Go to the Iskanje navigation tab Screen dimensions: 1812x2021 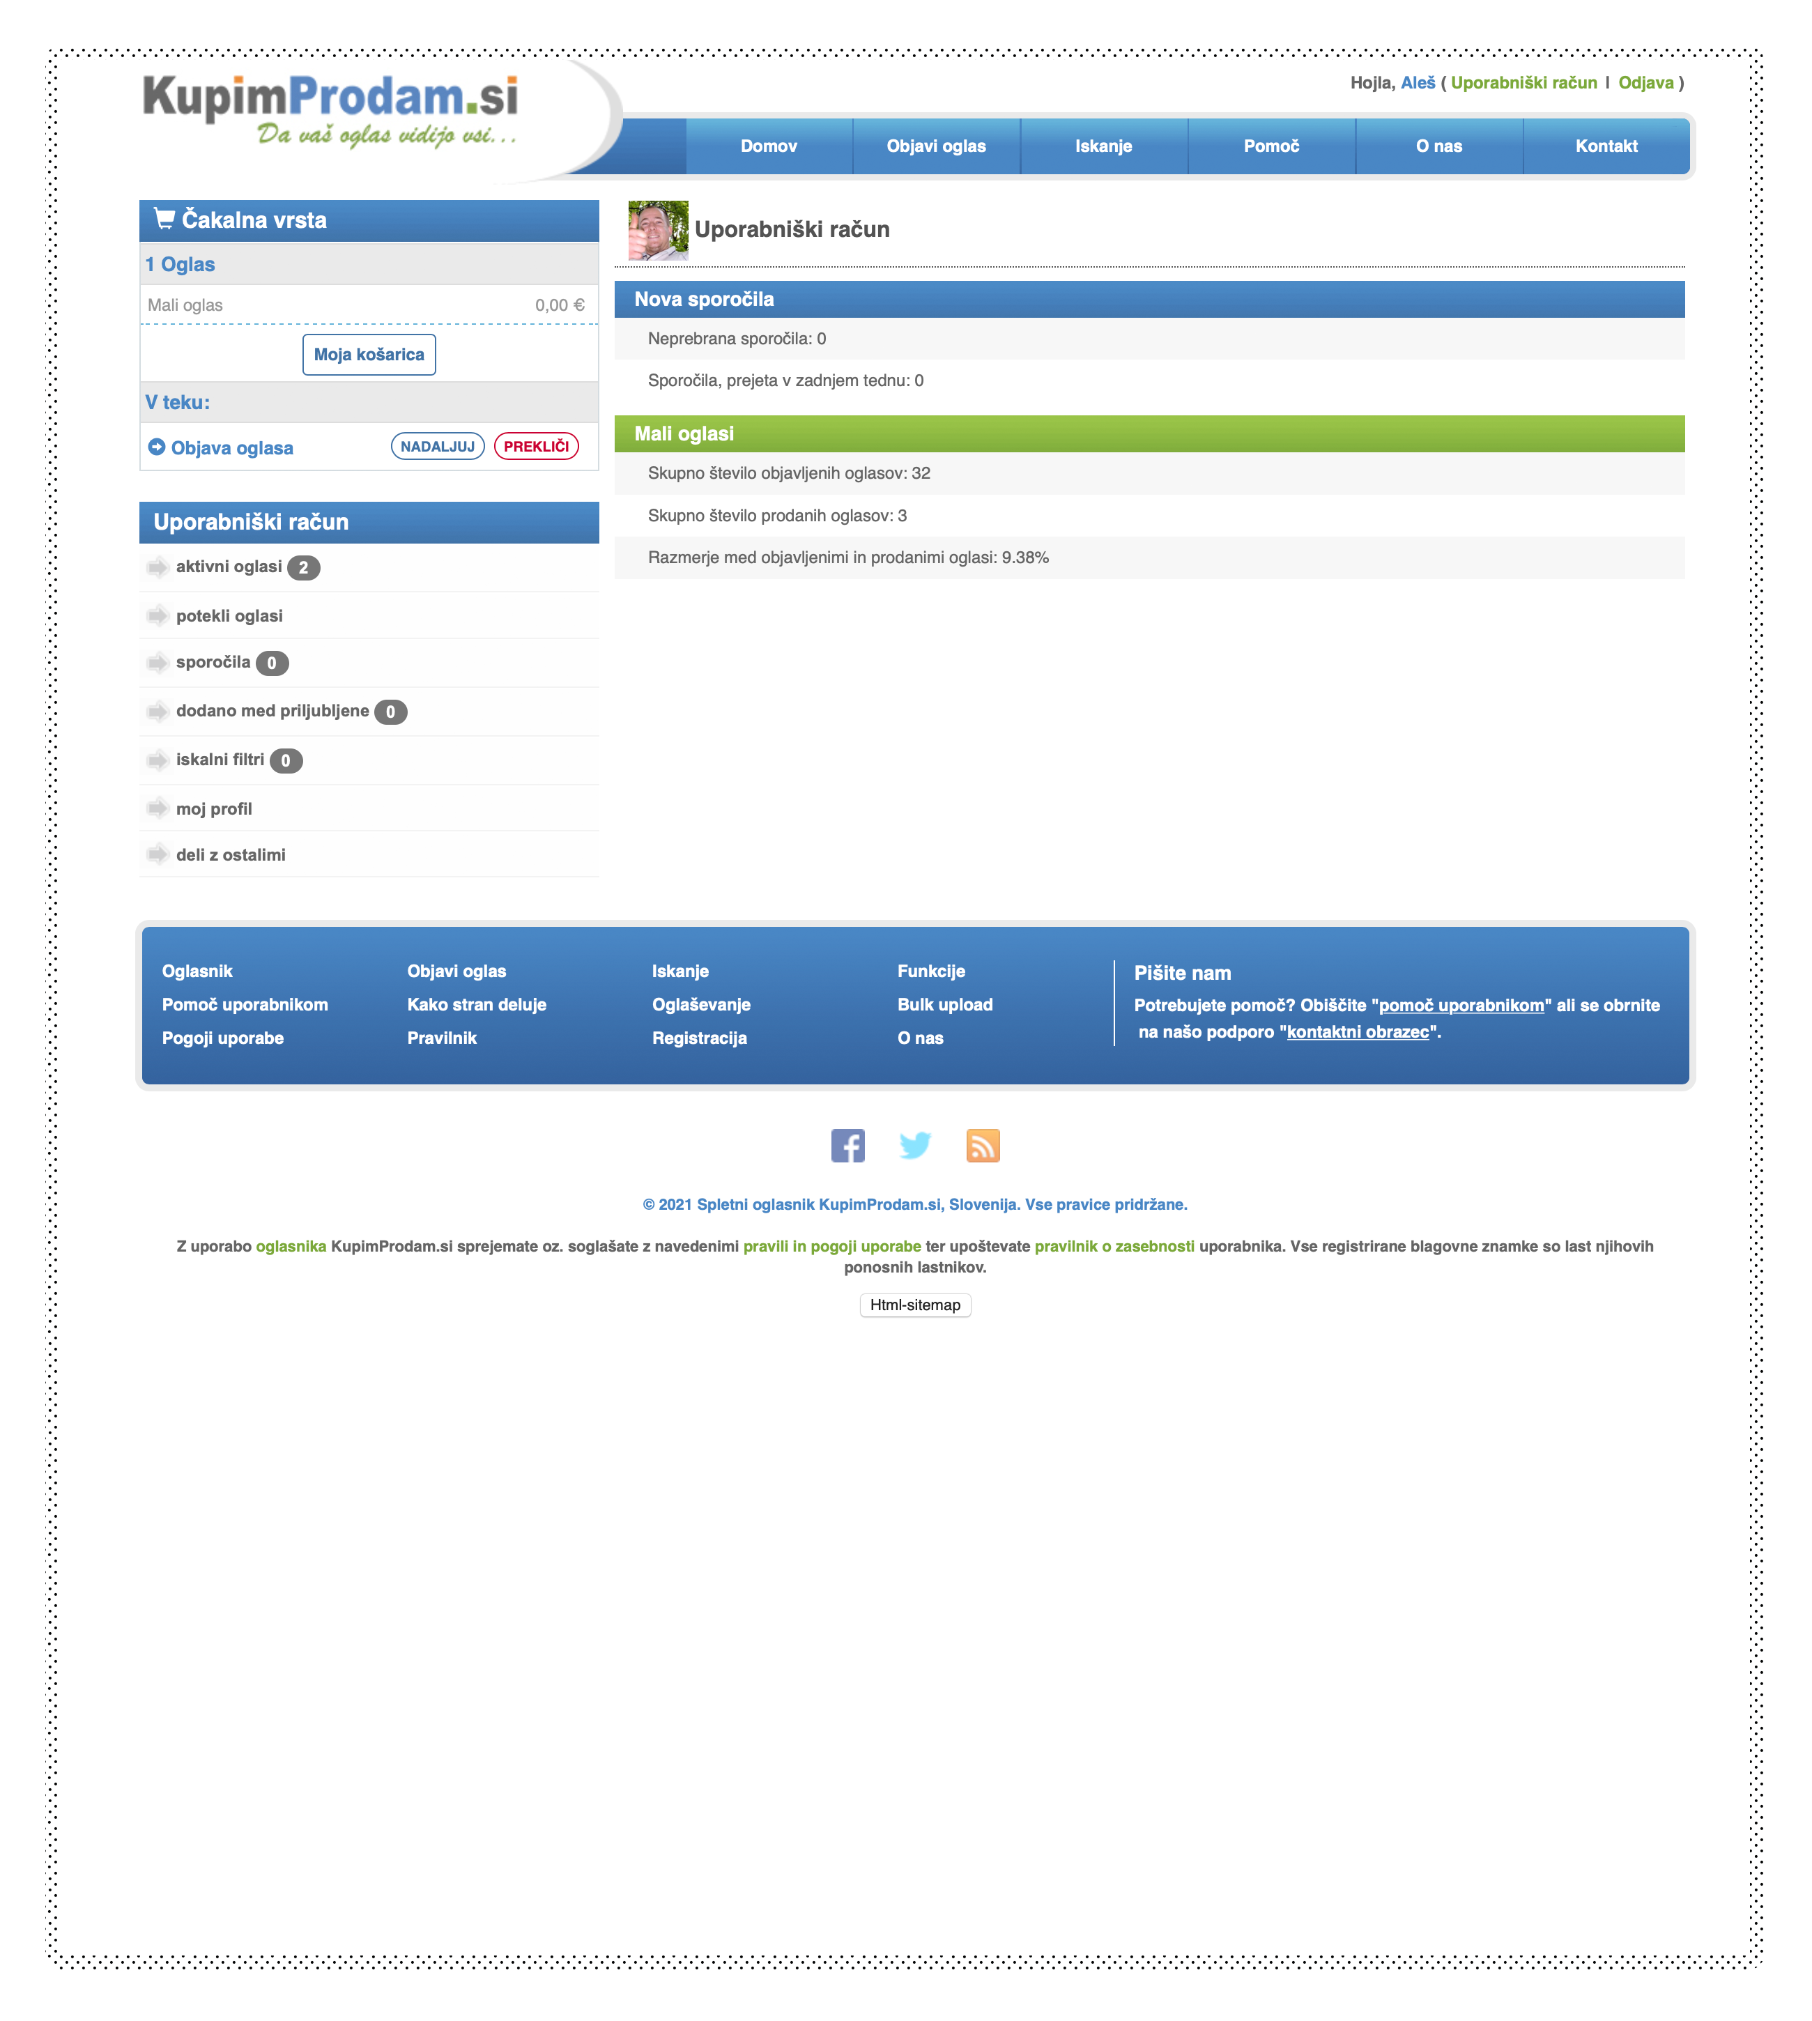[1102, 146]
